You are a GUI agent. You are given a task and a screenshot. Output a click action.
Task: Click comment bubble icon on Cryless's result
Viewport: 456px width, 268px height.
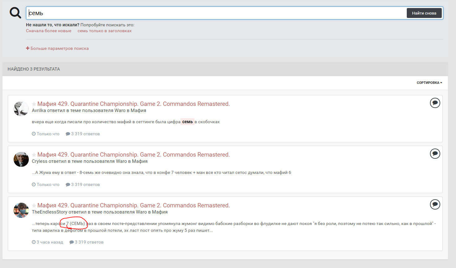pos(435,153)
